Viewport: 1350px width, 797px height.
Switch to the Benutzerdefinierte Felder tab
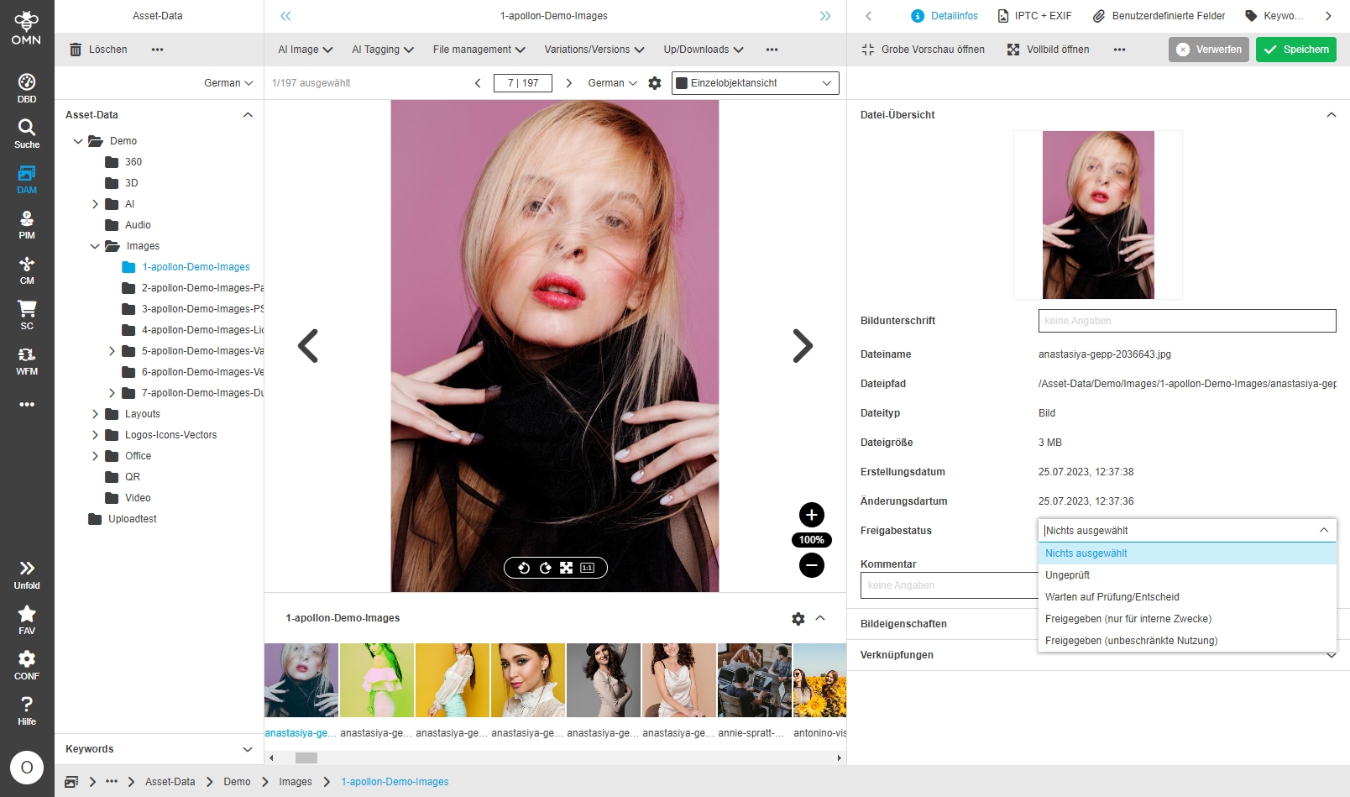(1159, 16)
